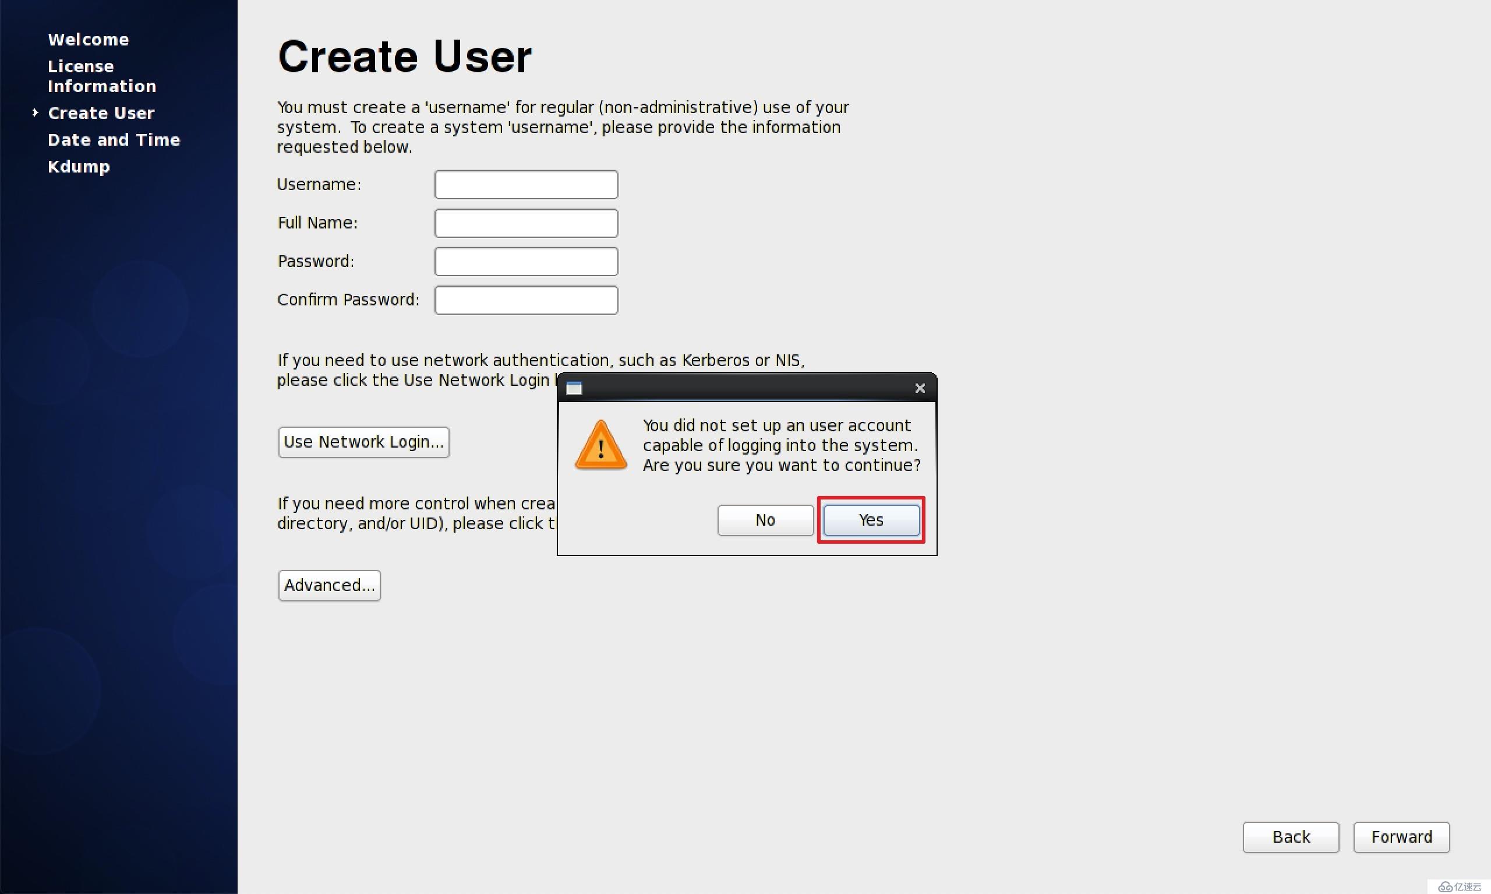Click No to cancel the warning
The image size is (1491, 894).
(766, 519)
